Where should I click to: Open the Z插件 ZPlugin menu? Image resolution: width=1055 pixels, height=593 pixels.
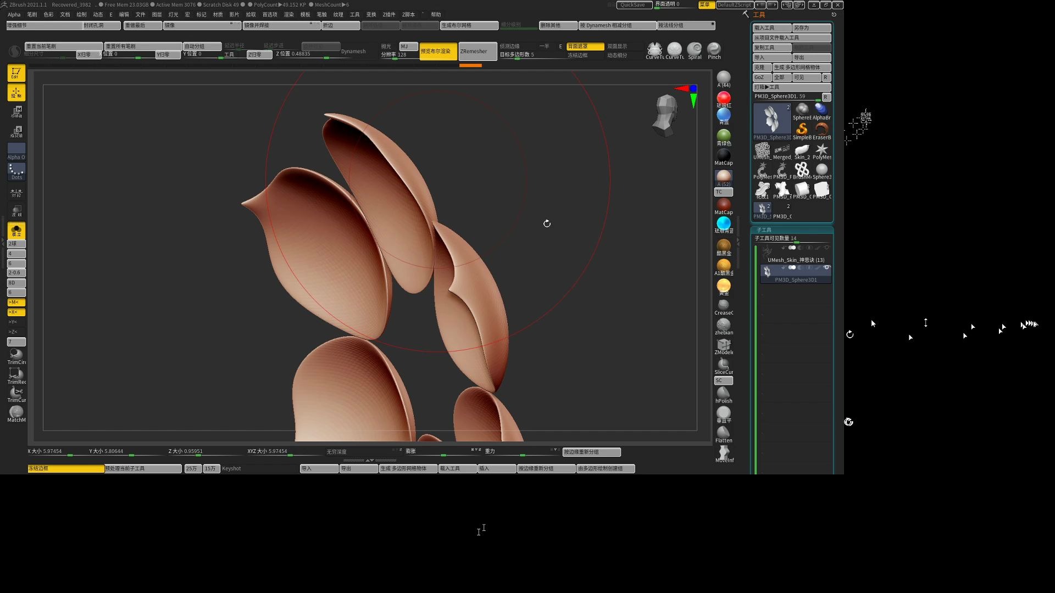point(389,14)
